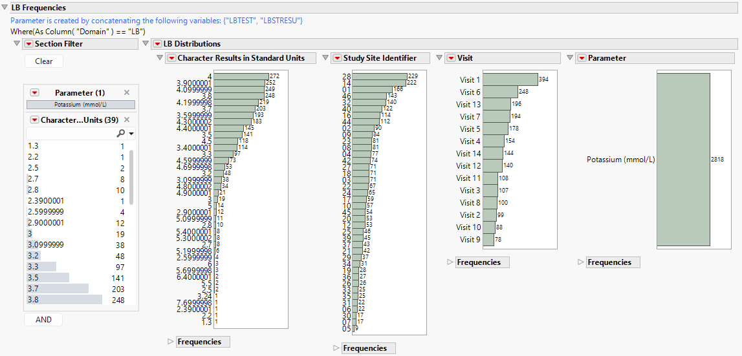Open Study Site Identifier red triangle menu
The height and width of the screenshot is (356, 742).
(x=337, y=58)
